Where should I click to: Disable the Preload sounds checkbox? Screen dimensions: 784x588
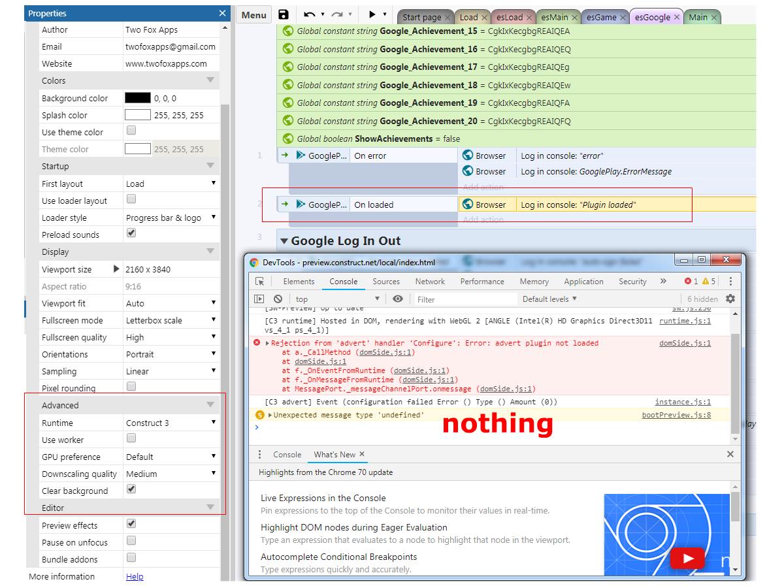(x=131, y=233)
